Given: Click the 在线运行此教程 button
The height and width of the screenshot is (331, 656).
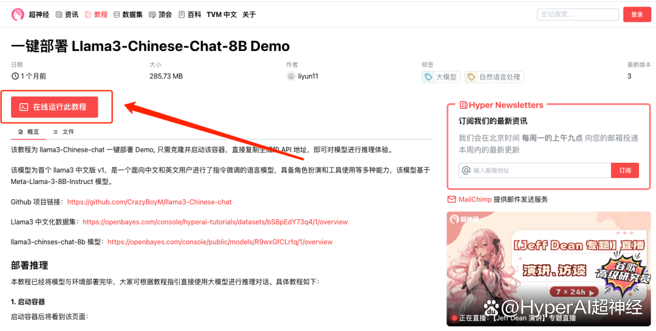Looking at the screenshot, I should (x=55, y=107).
